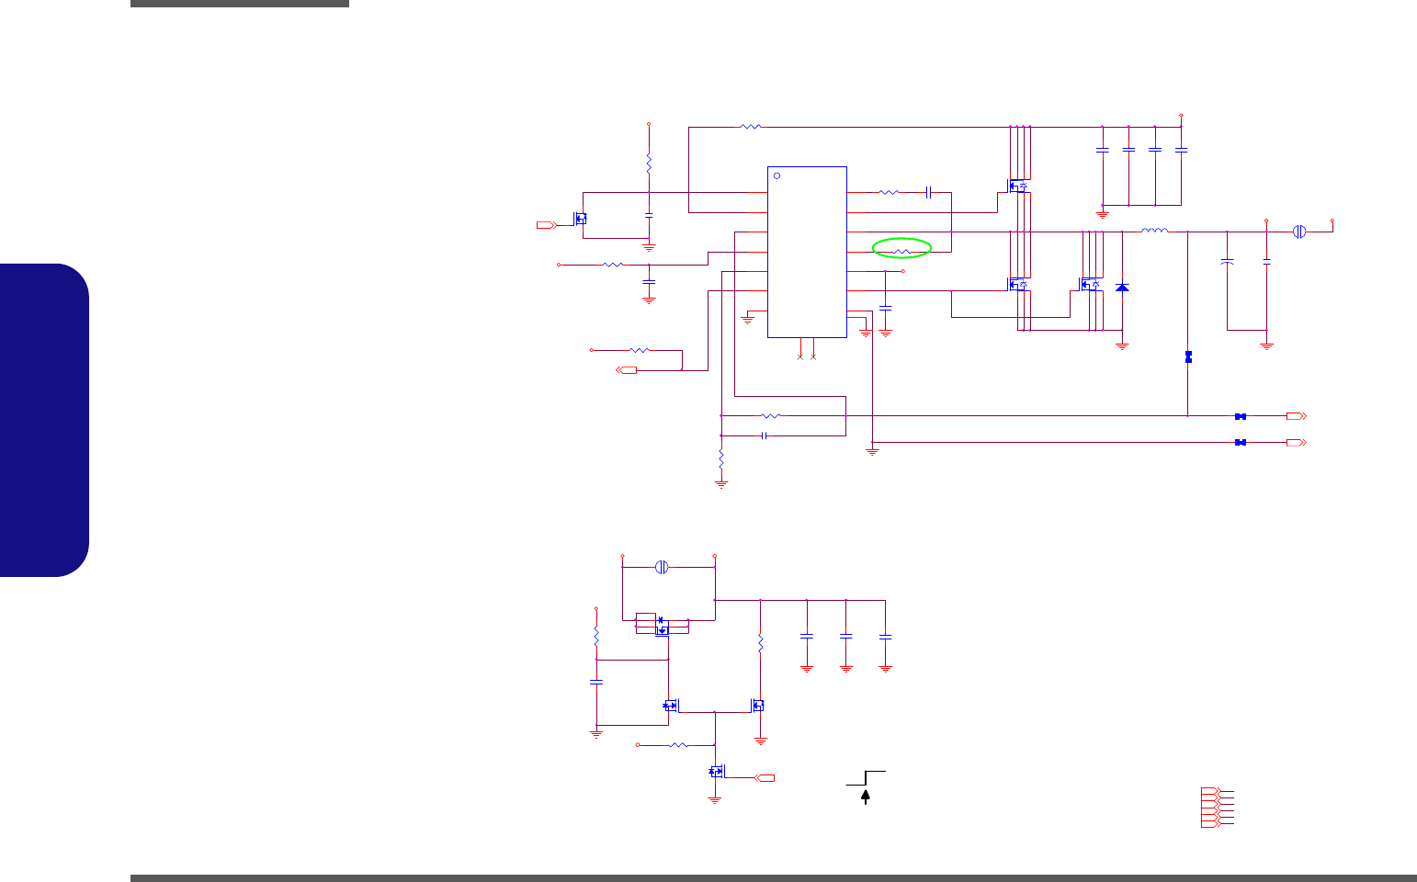Viewport: 1417px width, 882px height.
Task: Click the vertical pull-up resistor at top left
Action: [649, 164]
